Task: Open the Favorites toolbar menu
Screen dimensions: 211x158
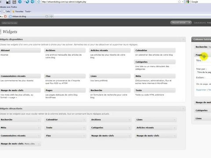Action: coord(19,11)
